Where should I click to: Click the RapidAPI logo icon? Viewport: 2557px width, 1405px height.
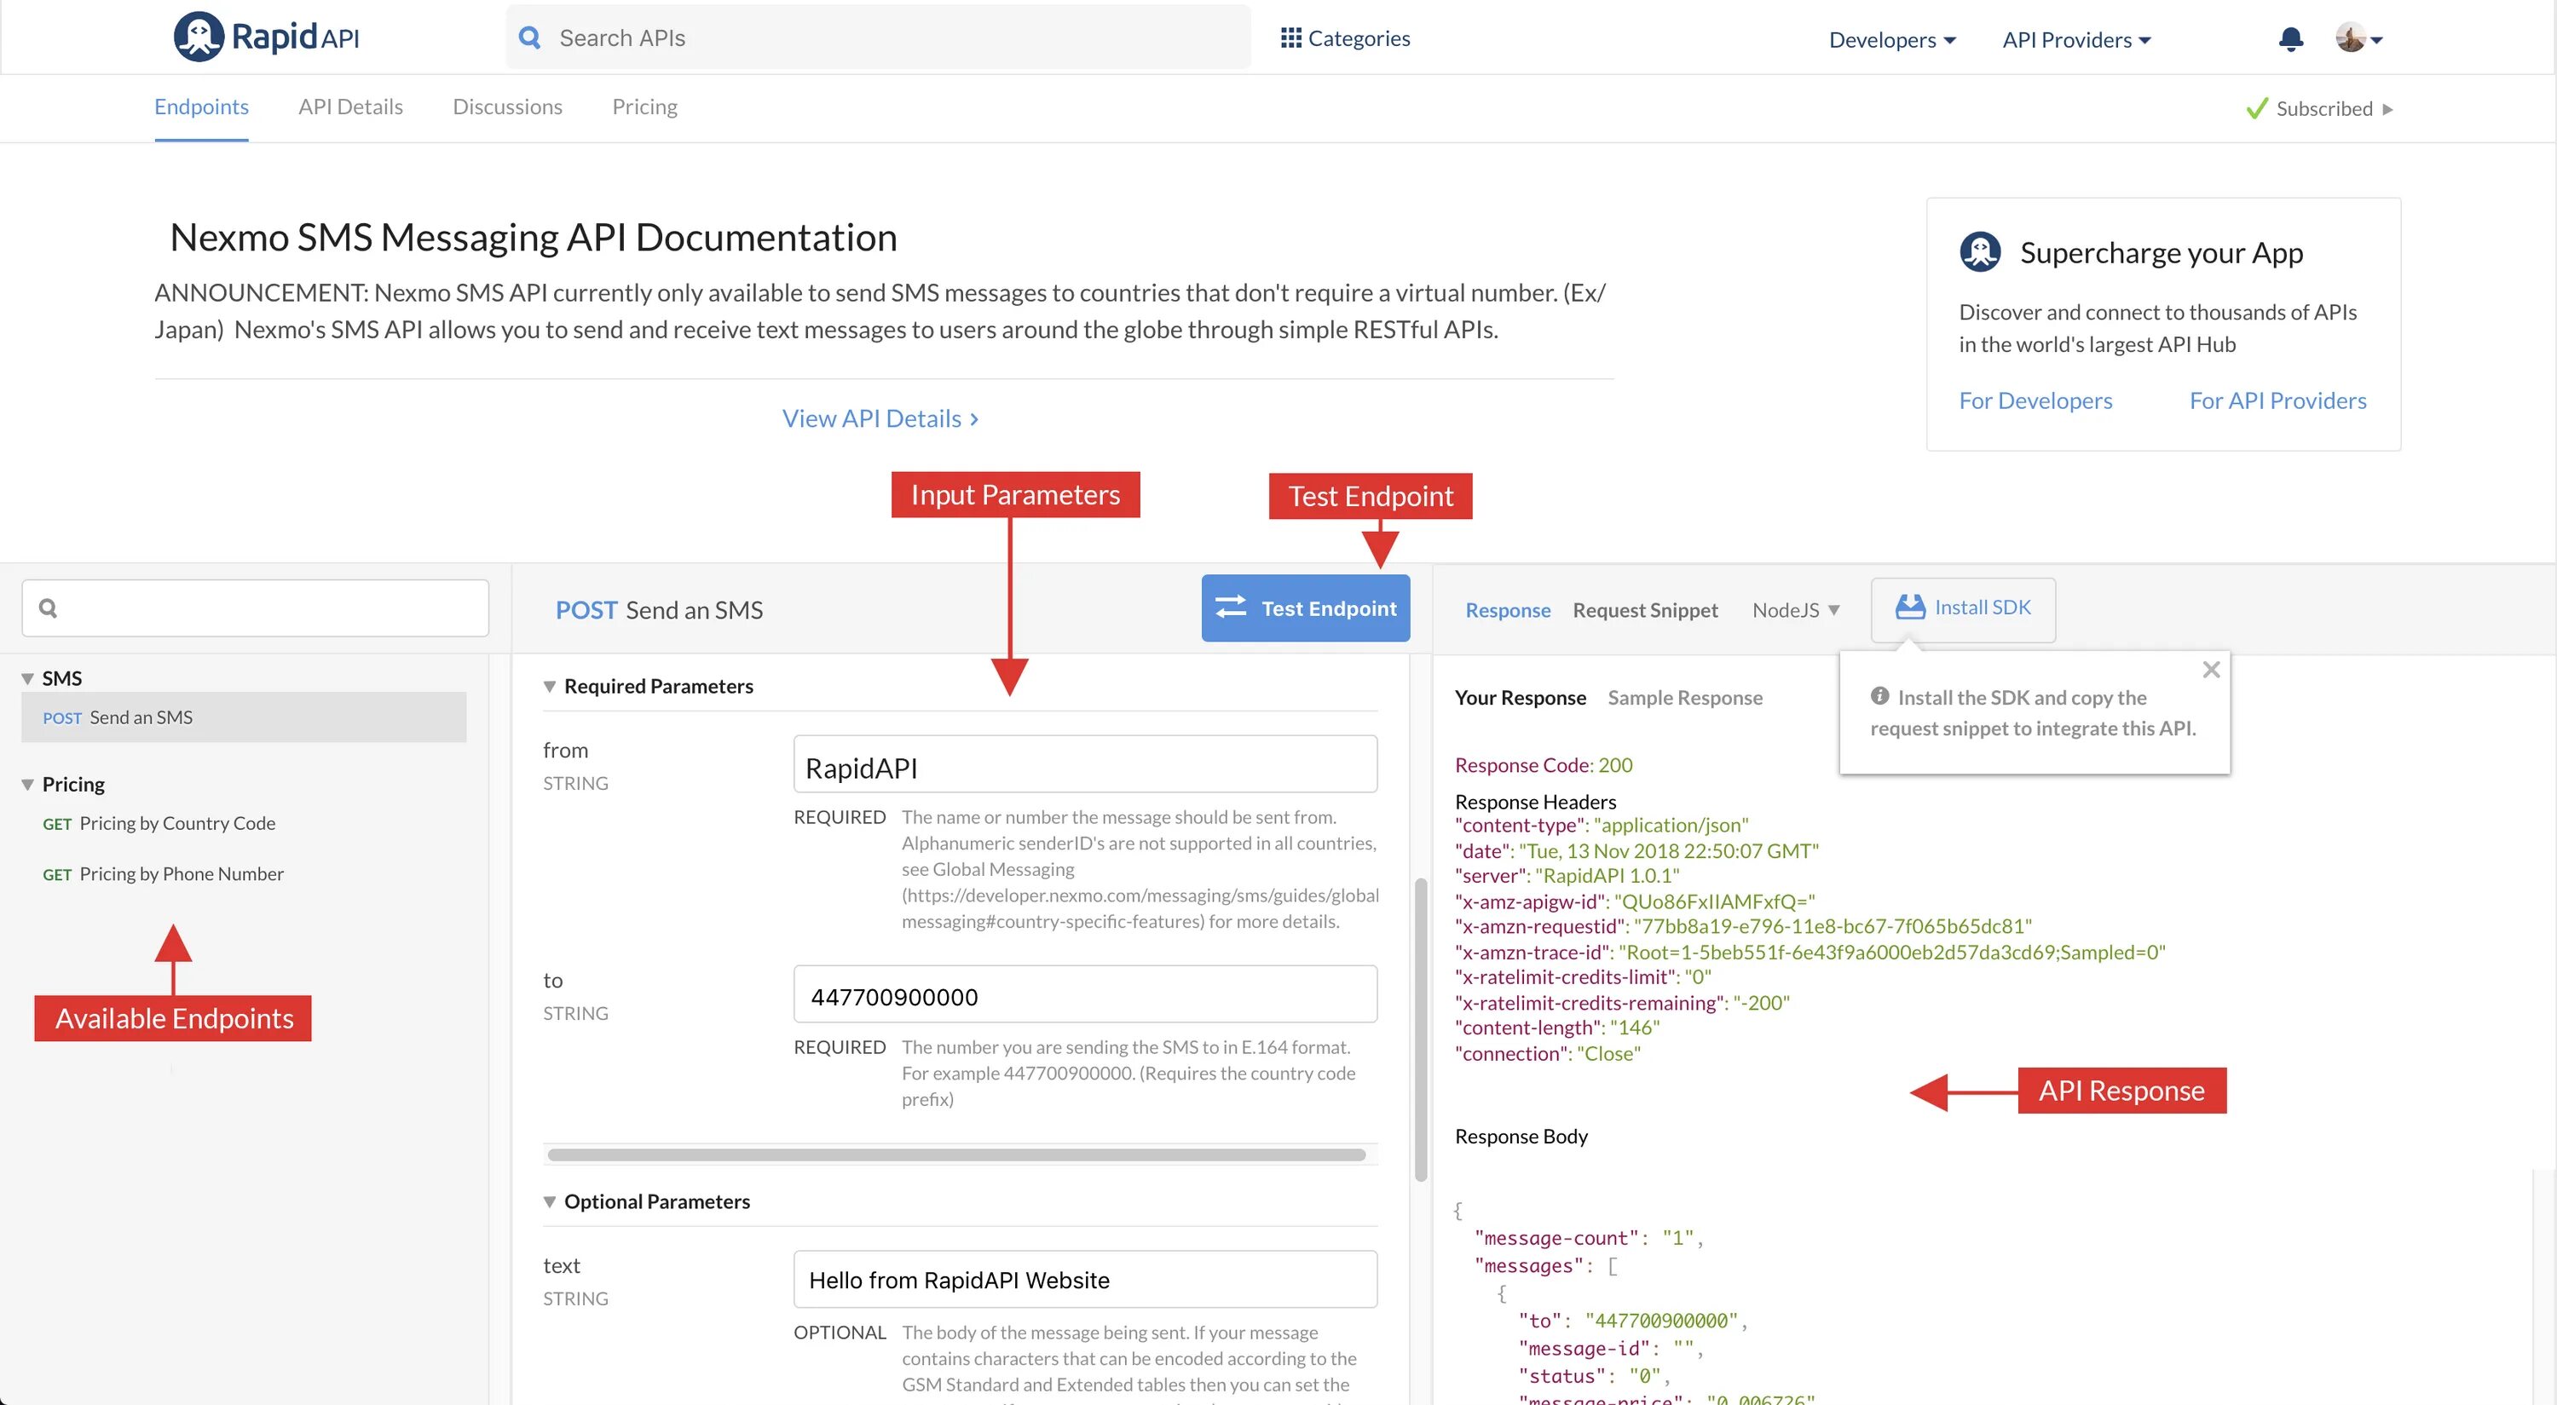[x=199, y=37]
